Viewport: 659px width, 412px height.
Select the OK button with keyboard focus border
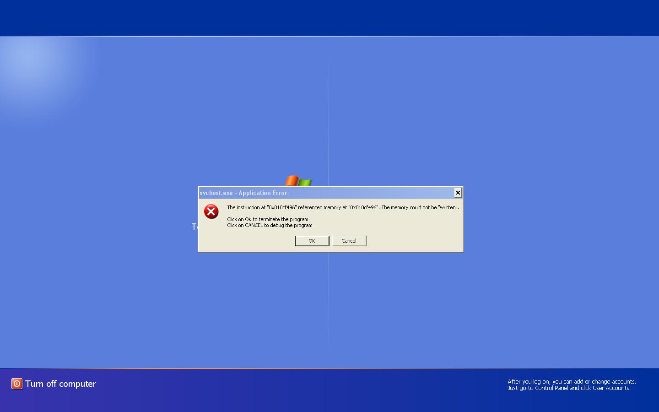point(312,241)
